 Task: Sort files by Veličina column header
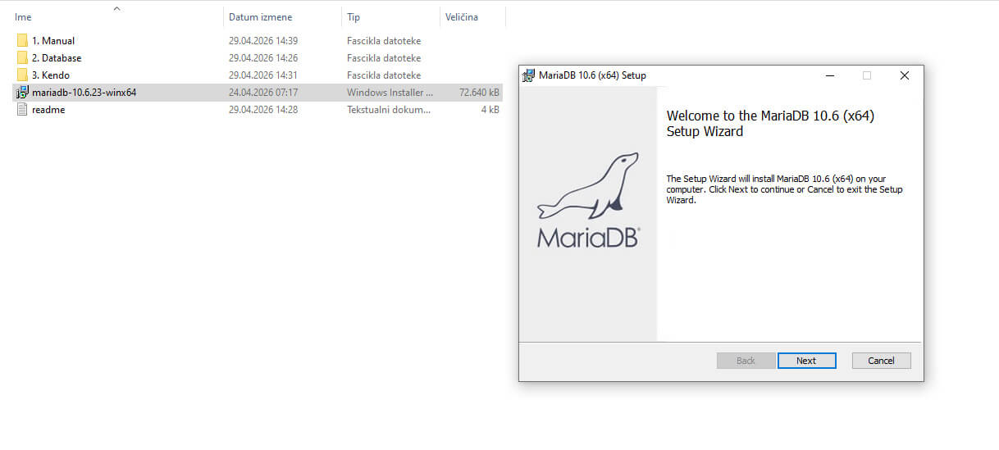[462, 17]
